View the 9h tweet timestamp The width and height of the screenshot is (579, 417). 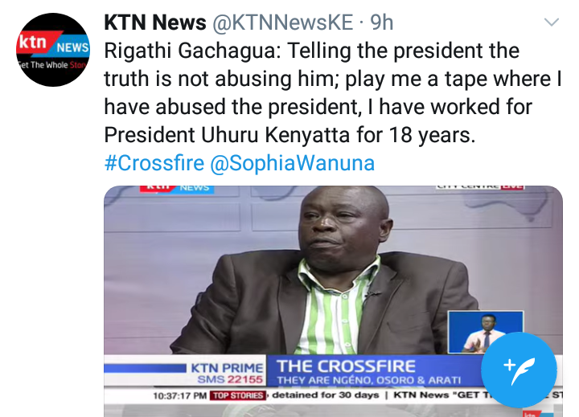pos(382,22)
